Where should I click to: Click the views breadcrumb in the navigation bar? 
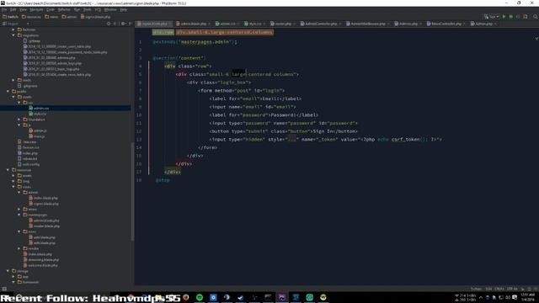click(x=51, y=17)
